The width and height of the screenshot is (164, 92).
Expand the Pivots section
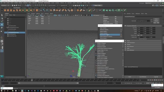(x=125, y=41)
